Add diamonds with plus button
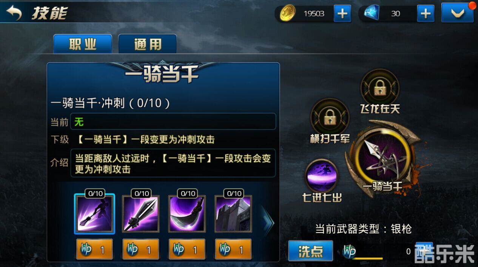This screenshot has width=478, height=267. coord(426,14)
